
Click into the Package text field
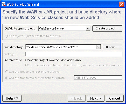tap(74, 54)
